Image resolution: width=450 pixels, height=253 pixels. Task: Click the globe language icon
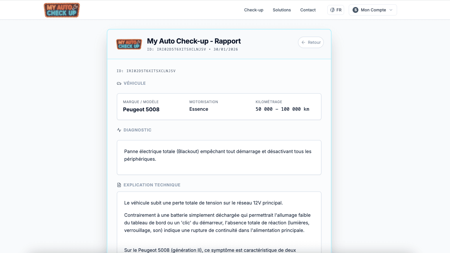point(332,10)
